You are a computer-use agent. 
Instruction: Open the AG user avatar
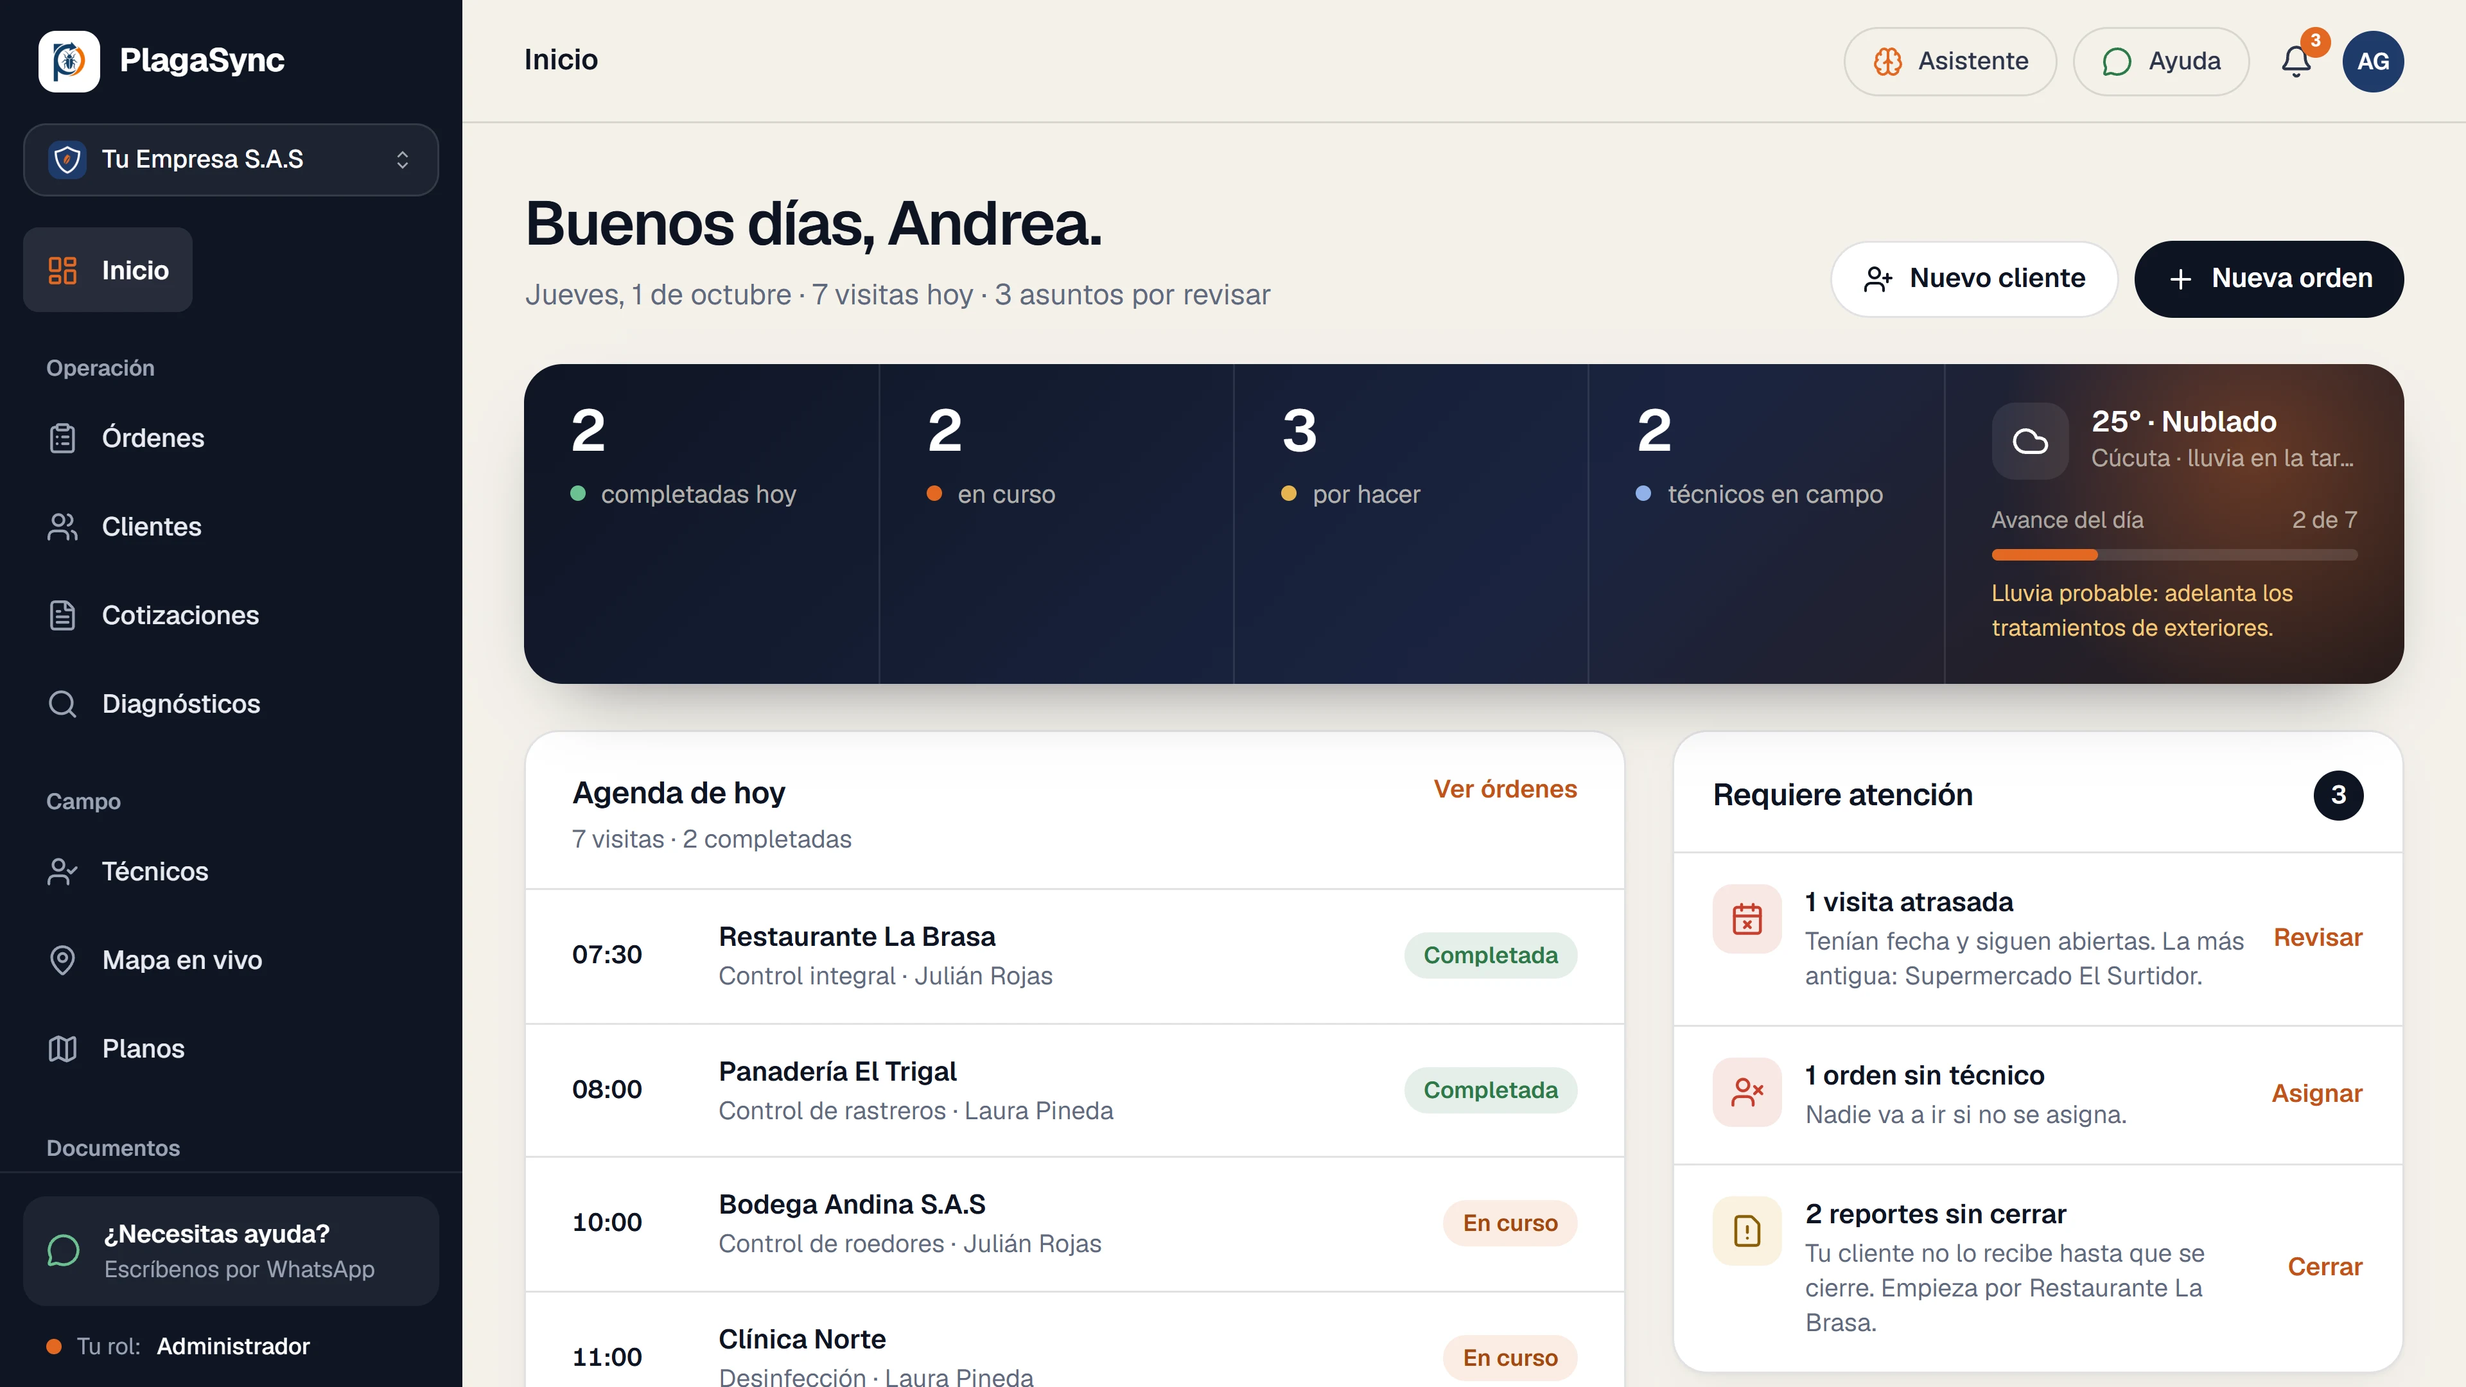point(2372,61)
